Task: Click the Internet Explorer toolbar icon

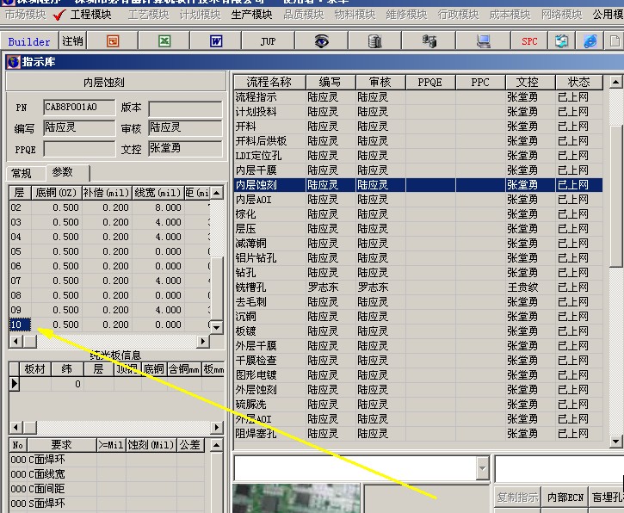Action: (x=590, y=41)
